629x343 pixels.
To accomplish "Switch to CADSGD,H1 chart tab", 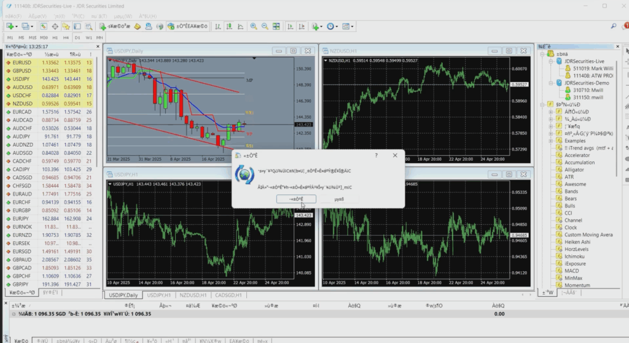I will tap(229, 295).
